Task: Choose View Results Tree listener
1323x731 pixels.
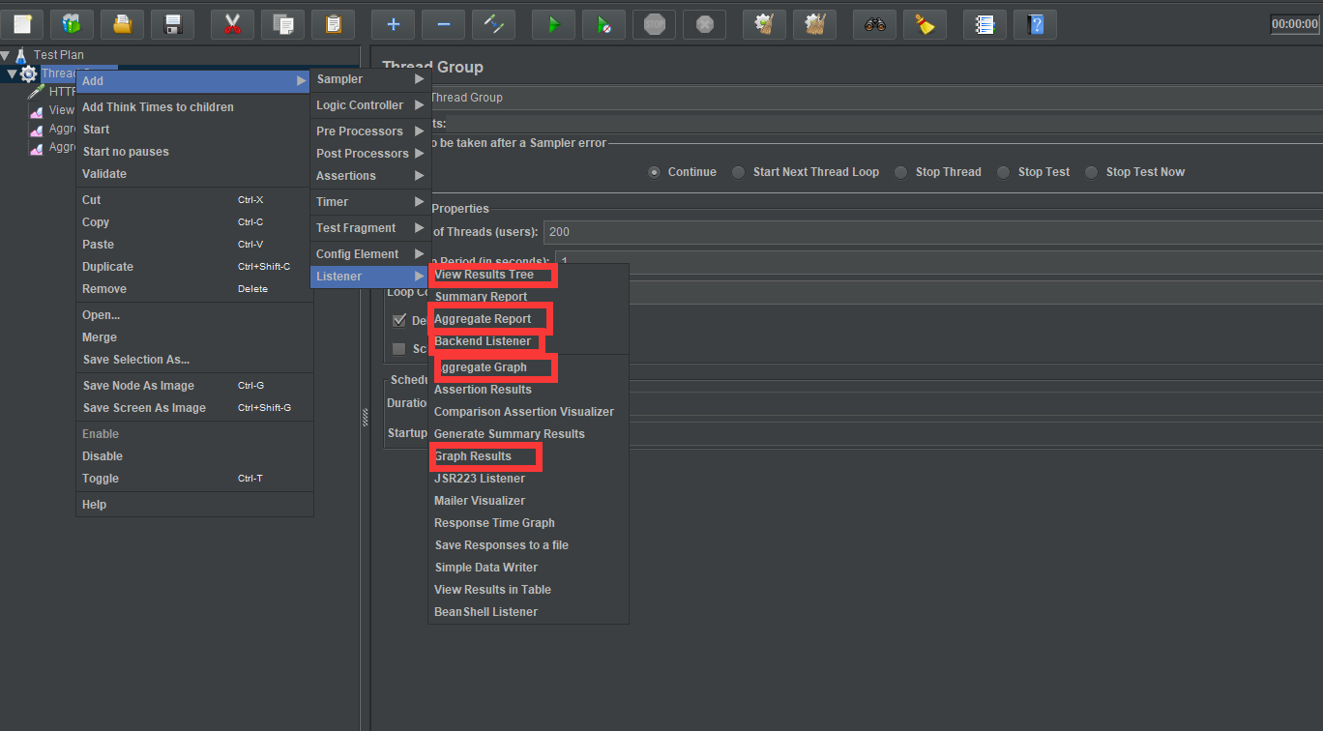Action: [529, 275]
